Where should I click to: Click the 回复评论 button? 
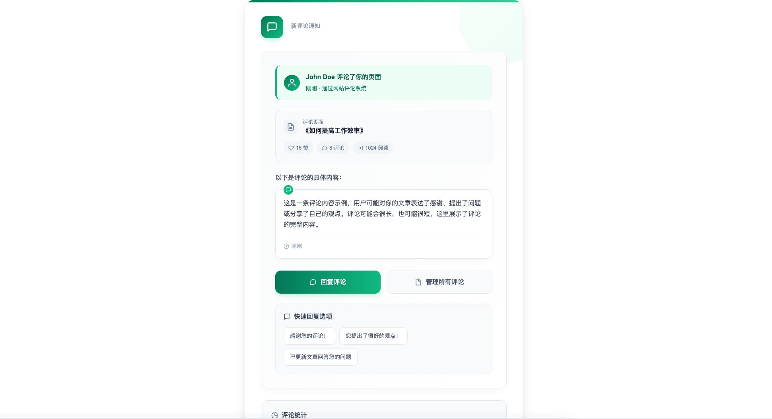coord(328,282)
